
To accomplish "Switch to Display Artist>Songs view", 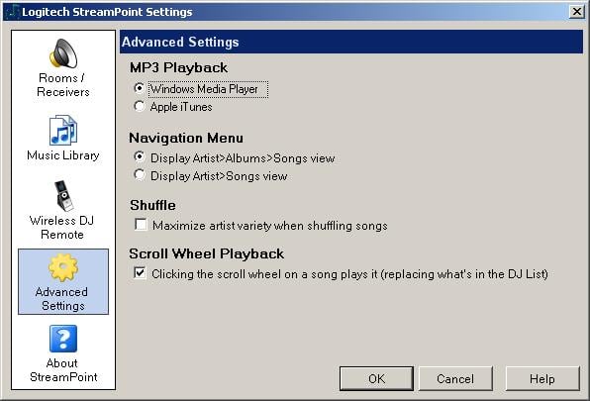I will click(140, 175).
